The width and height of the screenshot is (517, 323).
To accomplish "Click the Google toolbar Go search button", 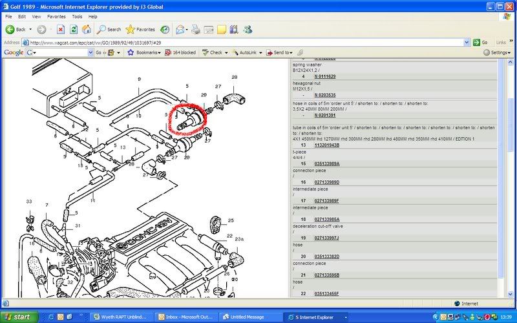I will coord(99,52).
